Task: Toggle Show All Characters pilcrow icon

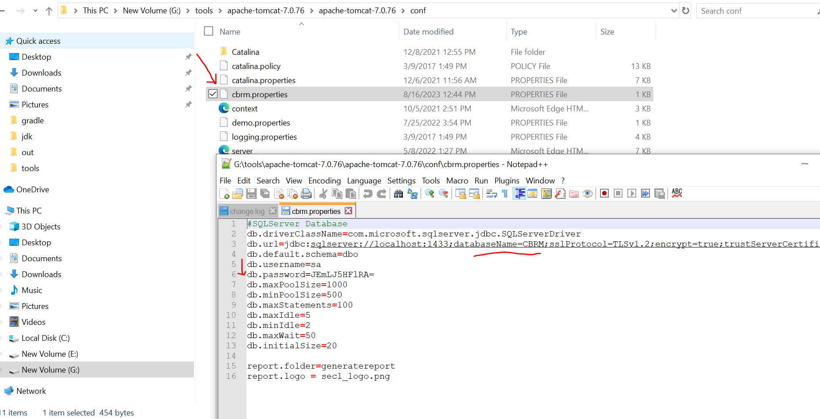Action: click(505, 194)
